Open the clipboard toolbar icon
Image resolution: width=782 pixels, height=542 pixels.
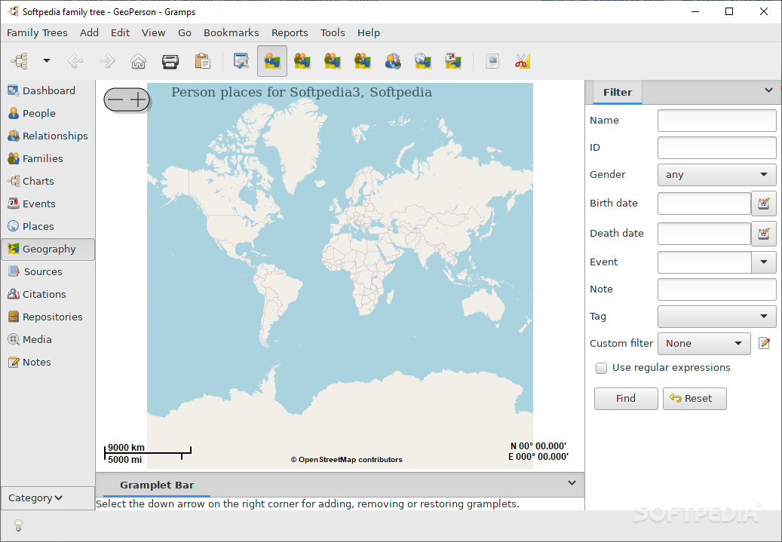point(203,61)
